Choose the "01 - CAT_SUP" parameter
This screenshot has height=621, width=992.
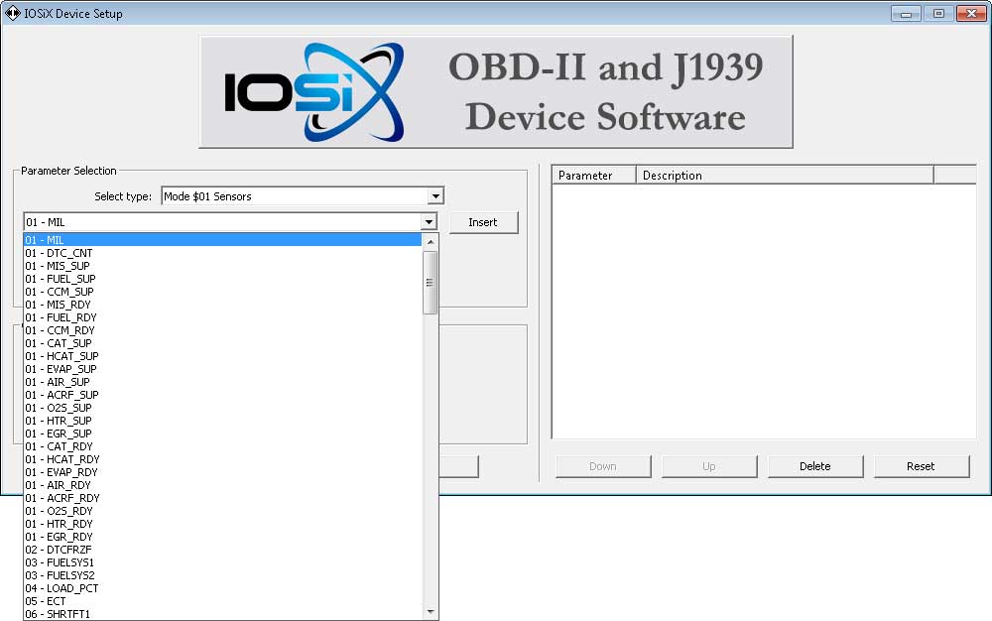pos(222,343)
